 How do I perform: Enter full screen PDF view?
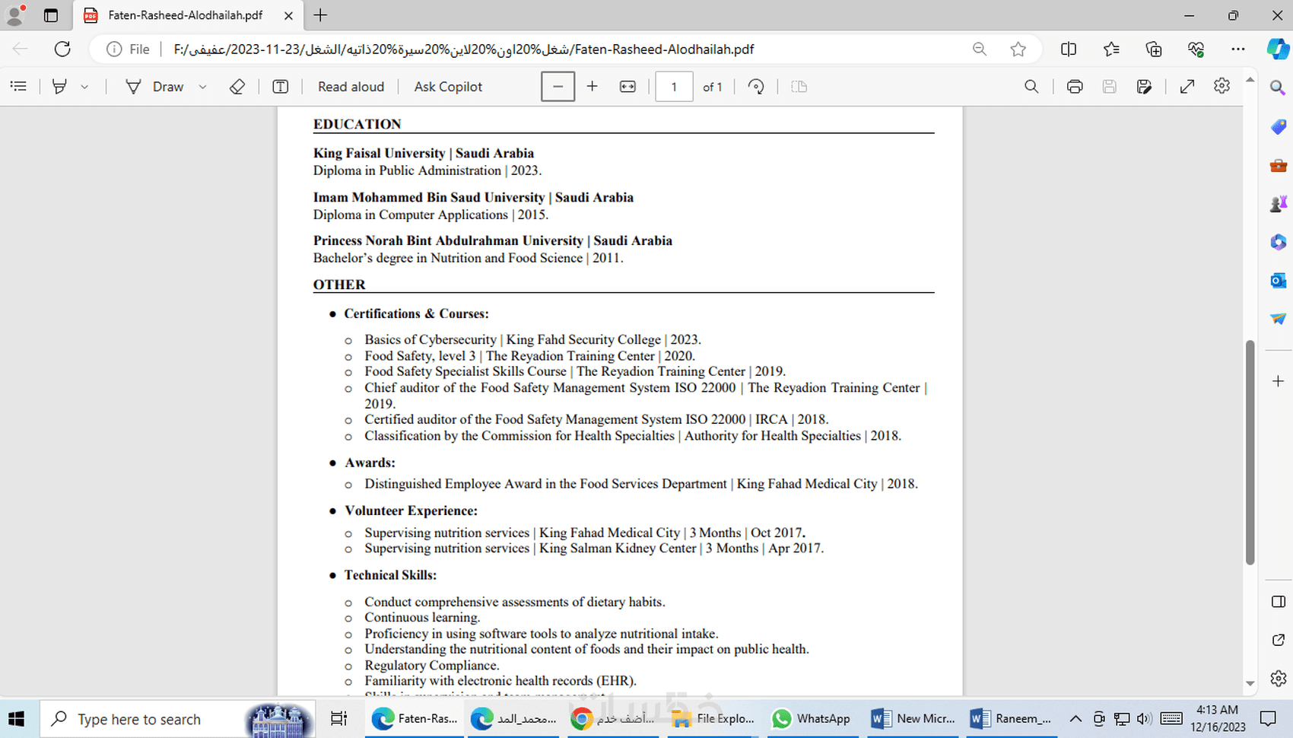pyautogui.click(x=1187, y=87)
